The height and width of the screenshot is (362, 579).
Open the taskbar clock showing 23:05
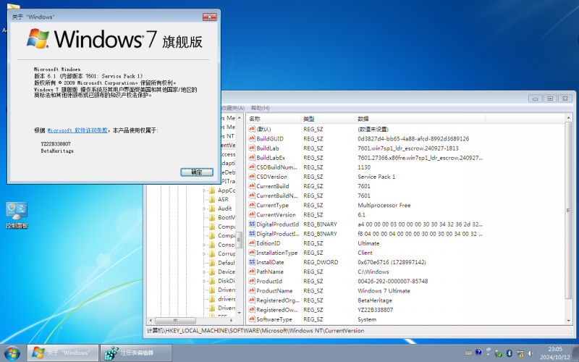(x=554, y=353)
